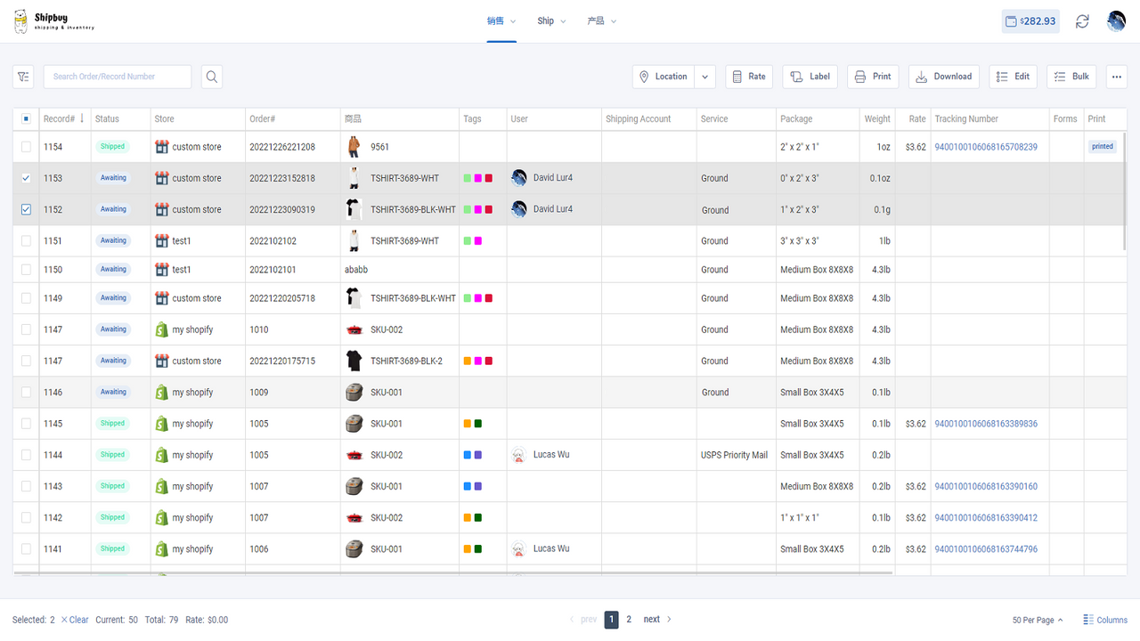Viewport: 1140px width, 641px height.
Task: Click the Label button
Action: pos(810,77)
